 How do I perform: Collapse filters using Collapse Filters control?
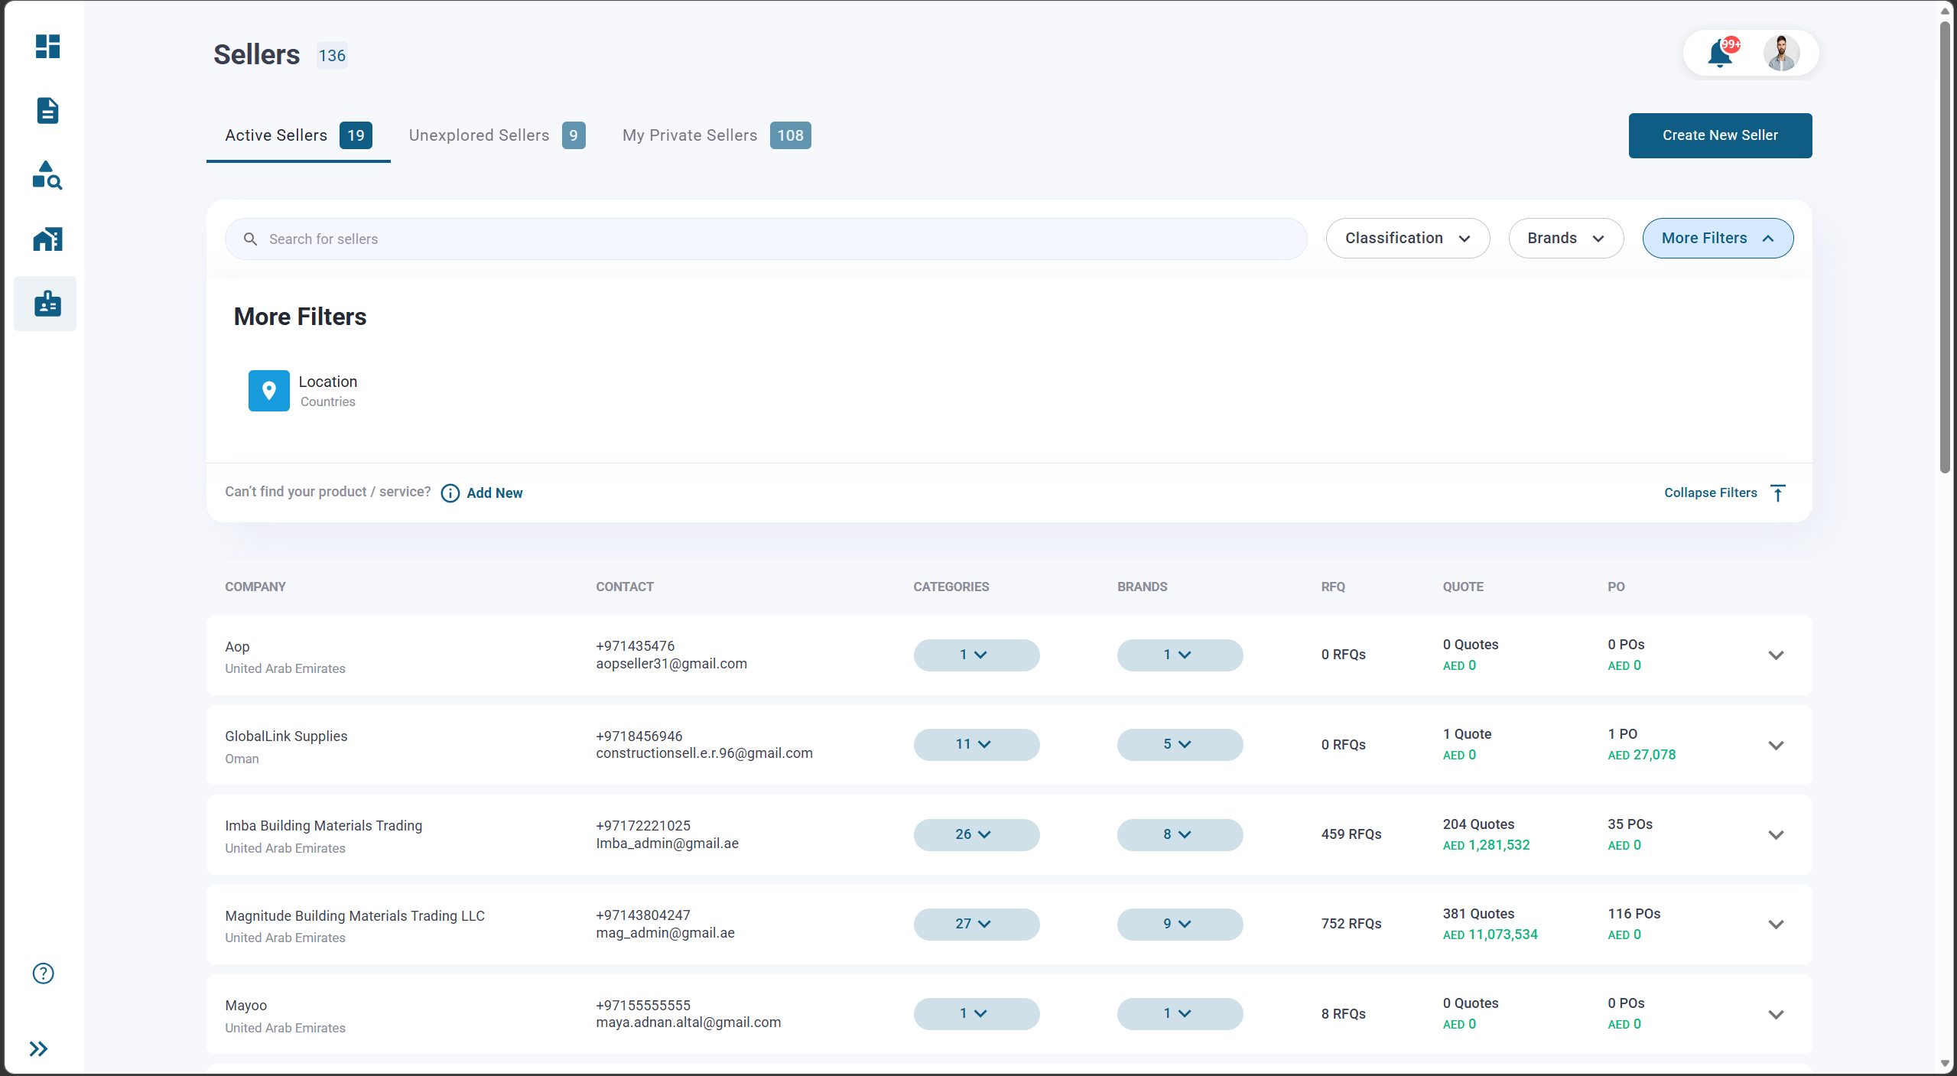[1710, 492]
